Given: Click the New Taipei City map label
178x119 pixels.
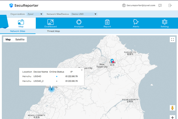Looking at the screenshot, I should tap(102, 66).
